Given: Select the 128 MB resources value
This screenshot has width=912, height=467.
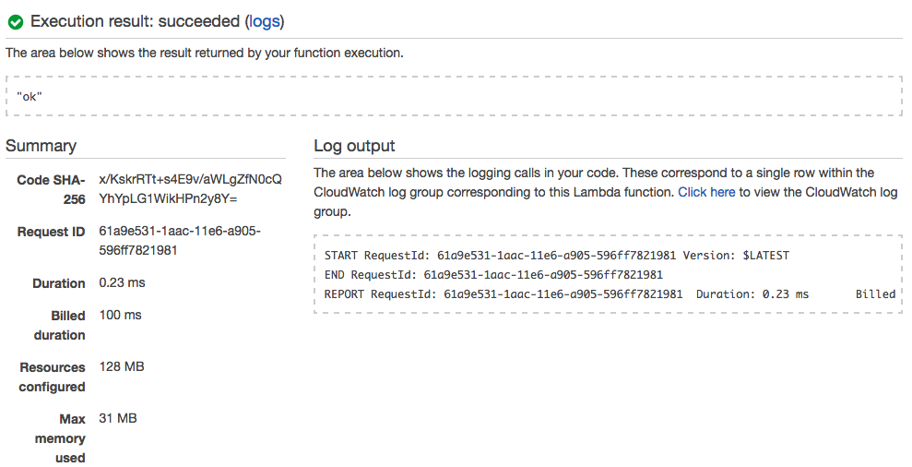Looking at the screenshot, I should click(x=122, y=366).
